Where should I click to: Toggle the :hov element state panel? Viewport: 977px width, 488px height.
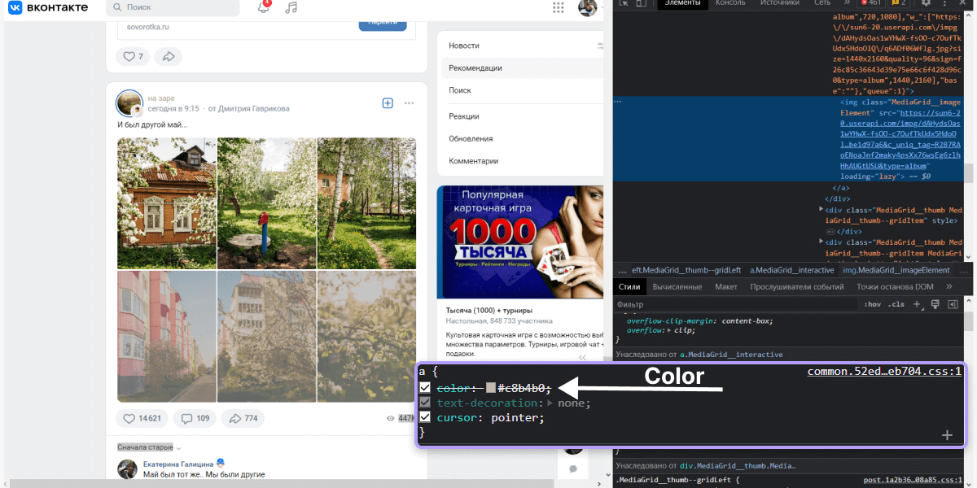point(873,304)
